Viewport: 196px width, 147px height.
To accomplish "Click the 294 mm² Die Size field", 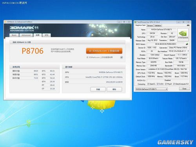I will (x=172, y=37).
